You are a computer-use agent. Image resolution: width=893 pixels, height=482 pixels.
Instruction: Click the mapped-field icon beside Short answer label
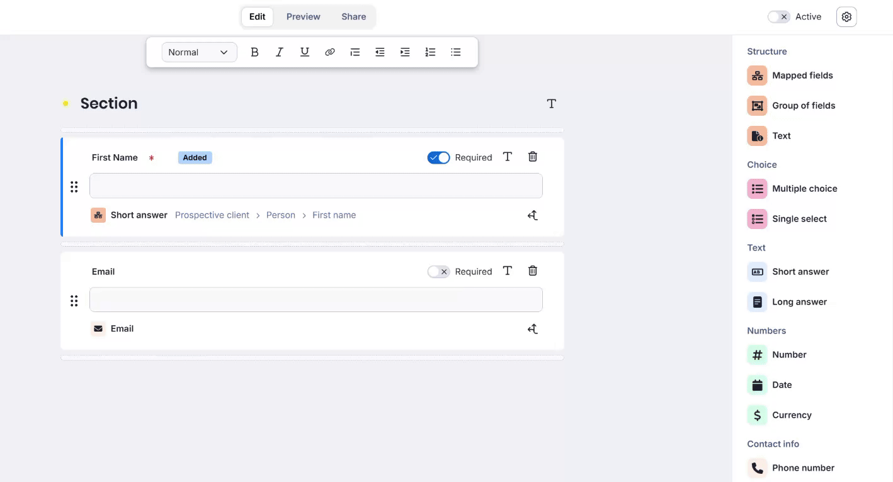[x=98, y=215]
